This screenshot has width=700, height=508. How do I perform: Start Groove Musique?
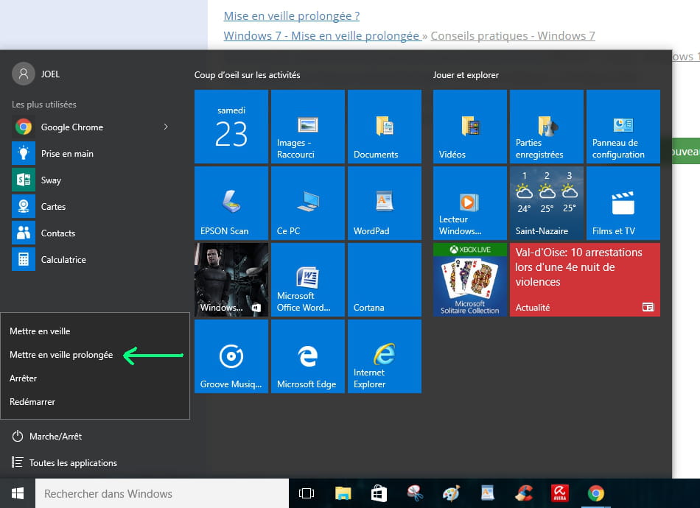point(231,356)
